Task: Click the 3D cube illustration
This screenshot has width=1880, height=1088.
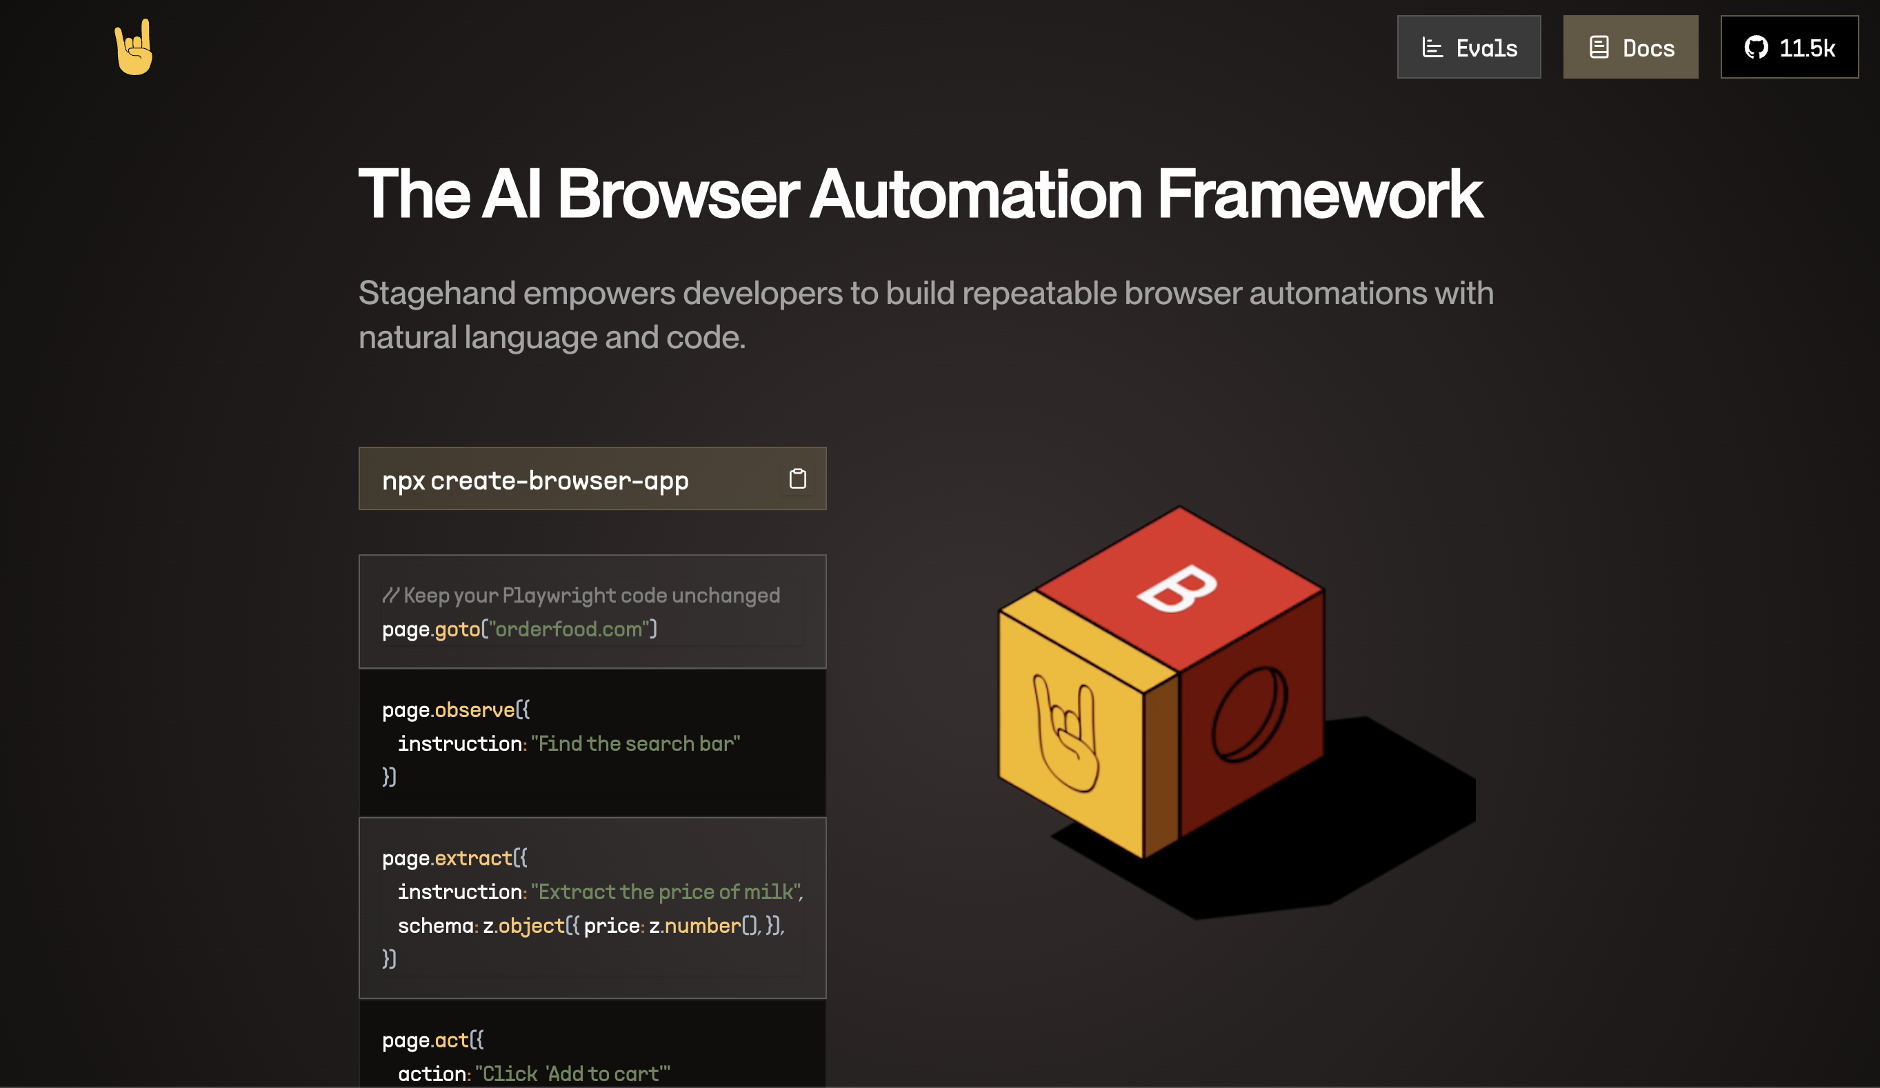Action: click(x=1236, y=712)
